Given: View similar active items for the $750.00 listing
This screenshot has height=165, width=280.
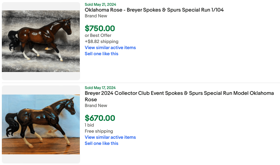Looking at the screenshot, I should tap(110, 48).
